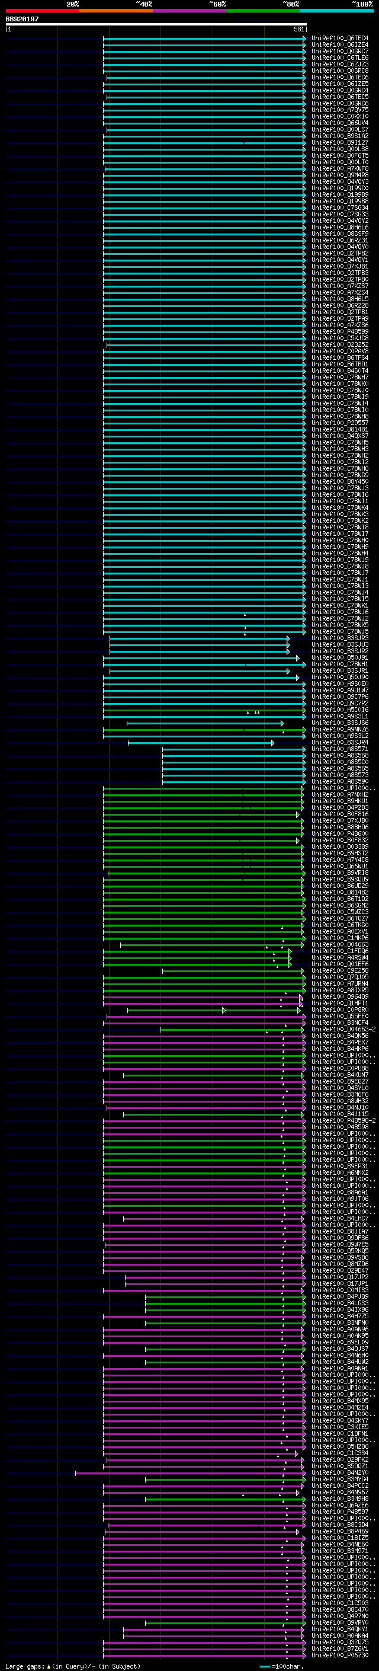Image resolution: width=379 pixels, height=1671 pixels.
Task: Click the red 20% identity legend segment
Action: [x=43, y=11]
